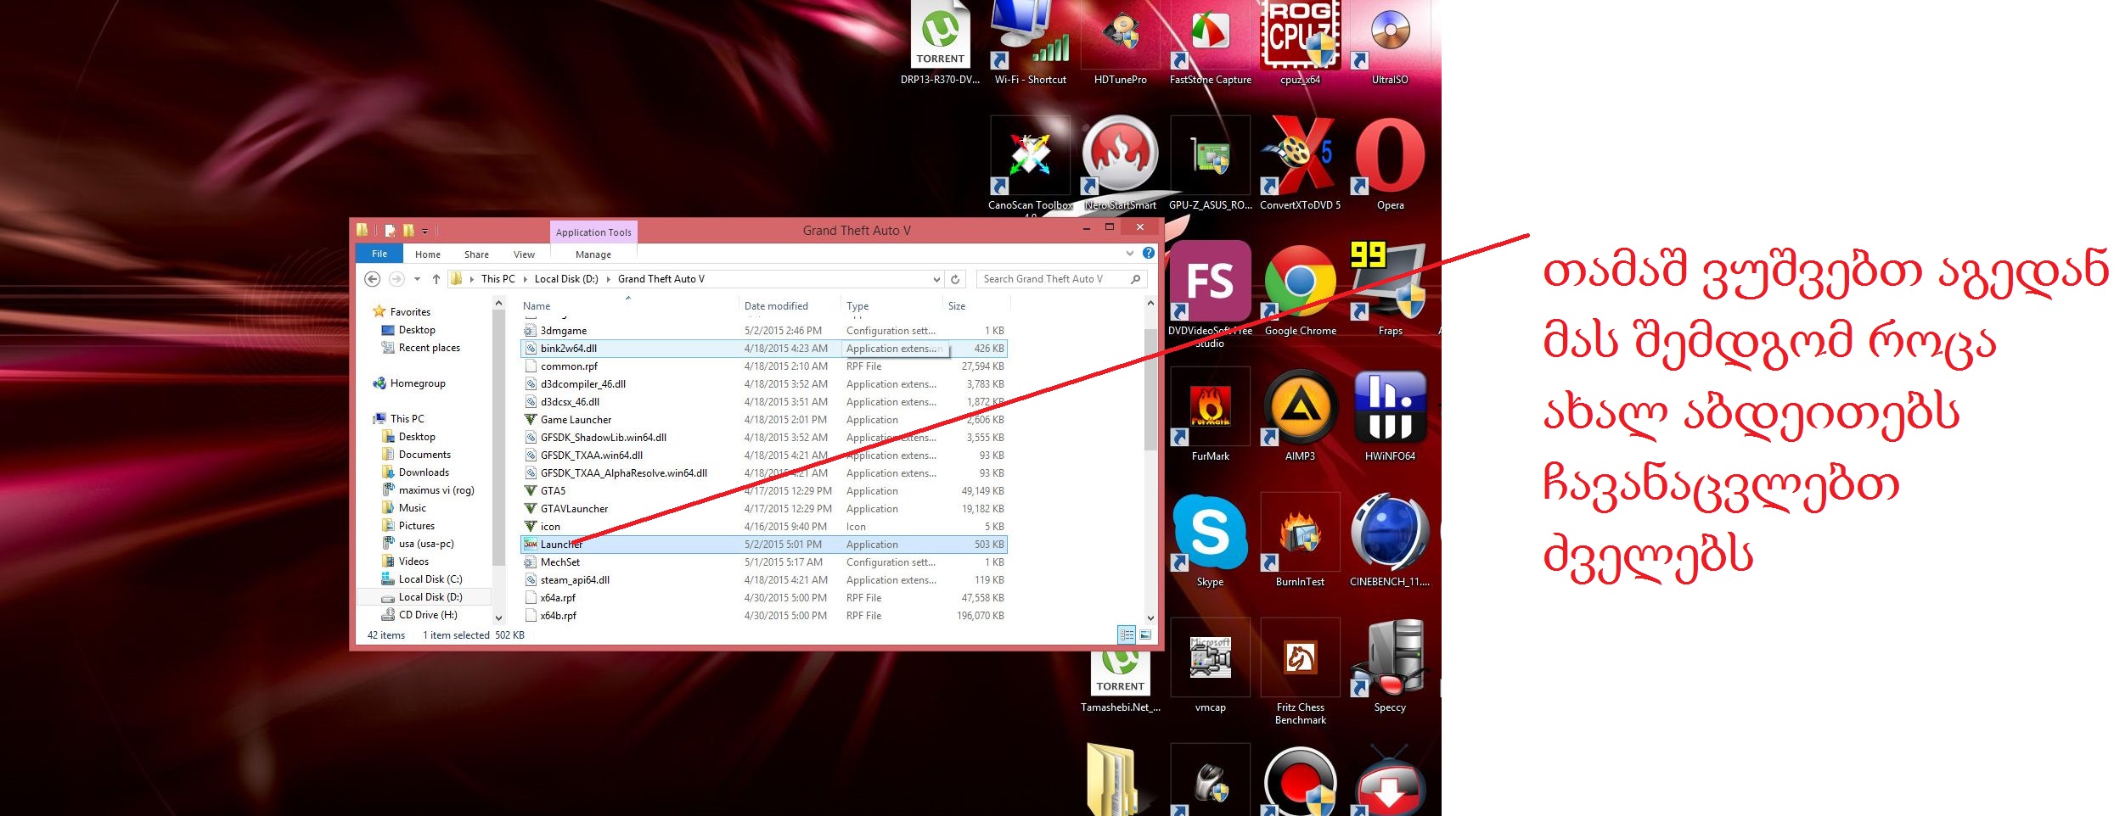Switch to the View ribbon tab

point(524,254)
